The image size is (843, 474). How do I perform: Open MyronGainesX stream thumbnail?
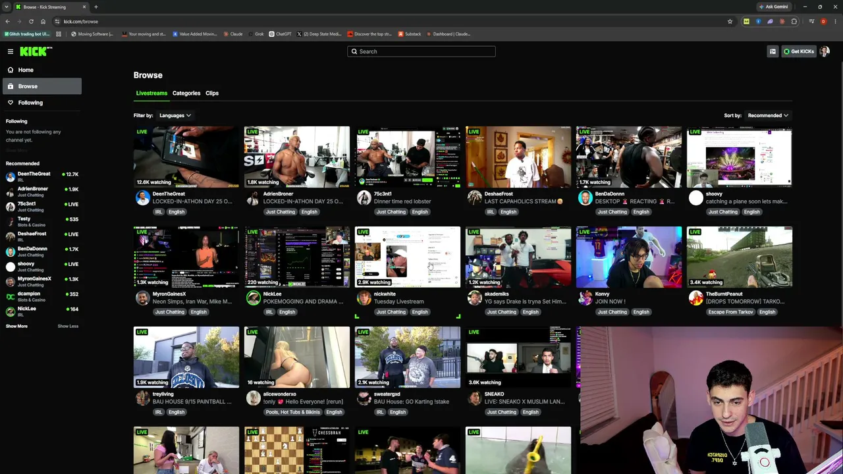tap(186, 257)
